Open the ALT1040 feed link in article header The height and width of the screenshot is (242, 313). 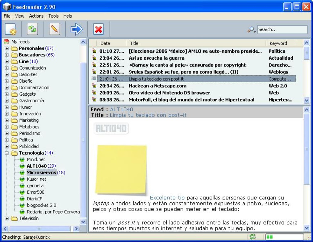pyautogui.click(x=121, y=109)
